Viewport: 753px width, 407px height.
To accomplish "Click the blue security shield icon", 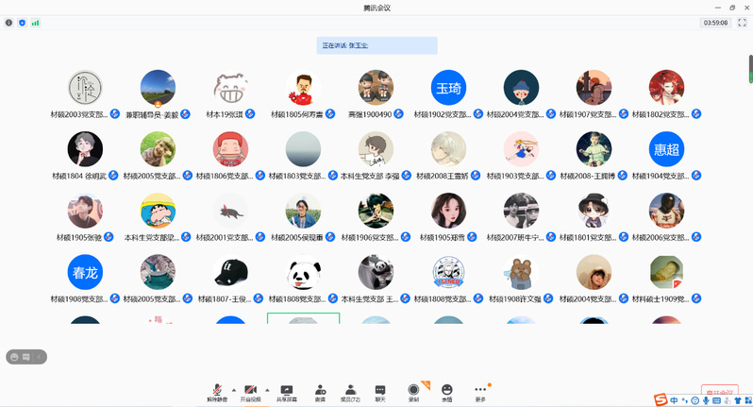I will pyautogui.click(x=22, y=22).
